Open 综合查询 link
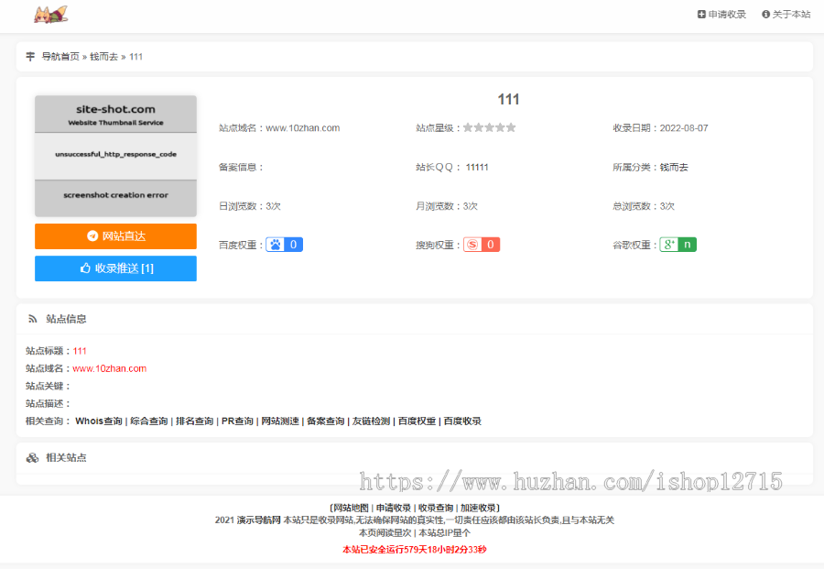The height and width of the screenshot is (569, 824). [148, 421]
